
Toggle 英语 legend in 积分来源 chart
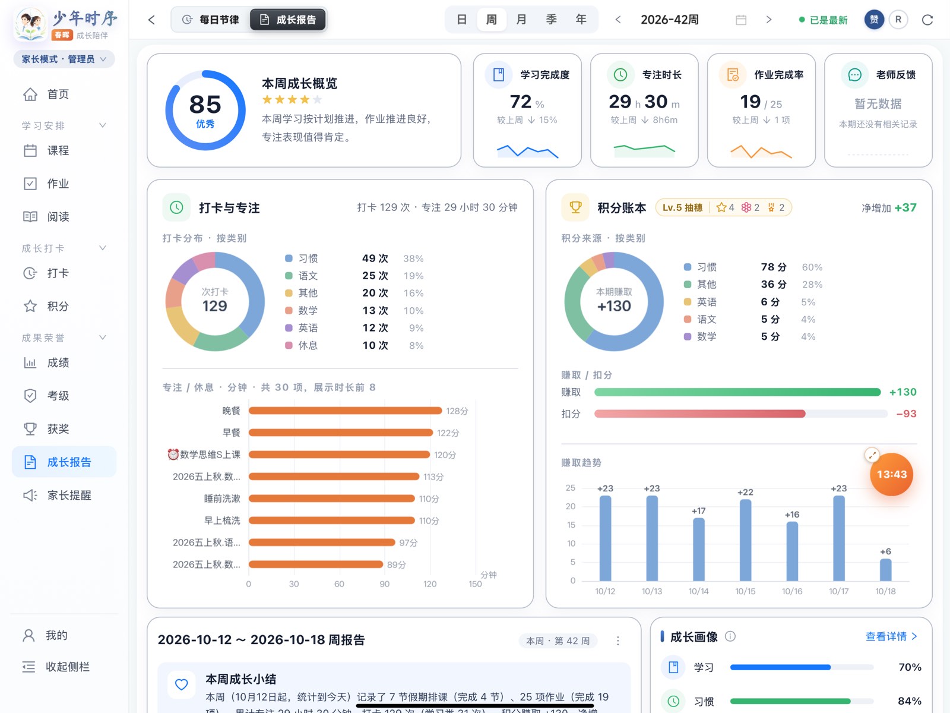[x=701, y=302]
